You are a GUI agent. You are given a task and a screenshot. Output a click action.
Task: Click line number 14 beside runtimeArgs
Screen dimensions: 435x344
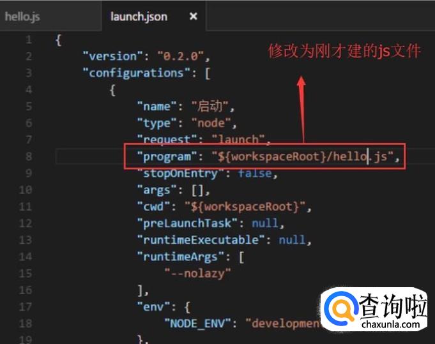click(x=26, y=257)
